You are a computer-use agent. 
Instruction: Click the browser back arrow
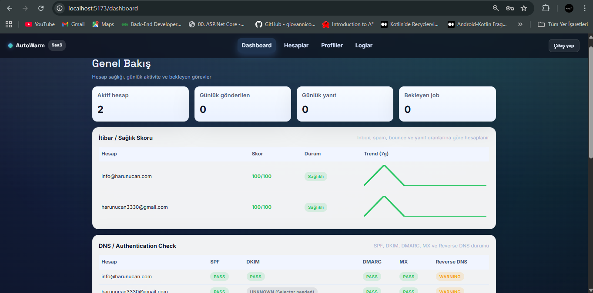pos(10,8)
